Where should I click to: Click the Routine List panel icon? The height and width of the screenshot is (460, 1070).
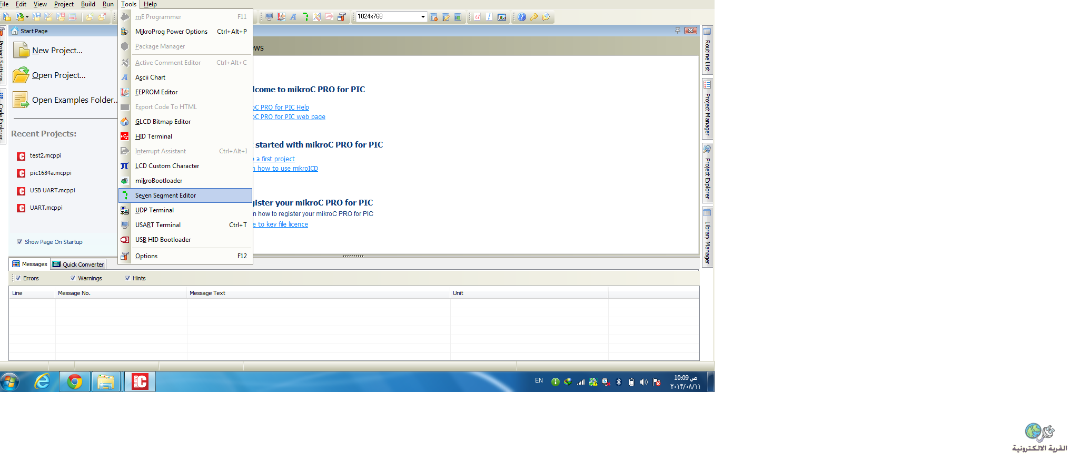tap(707, 32)
